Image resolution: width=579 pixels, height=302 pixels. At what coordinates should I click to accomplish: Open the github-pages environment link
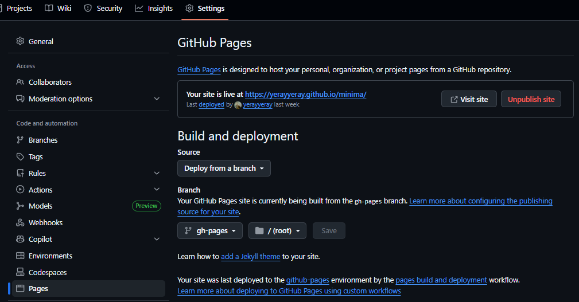308,280
